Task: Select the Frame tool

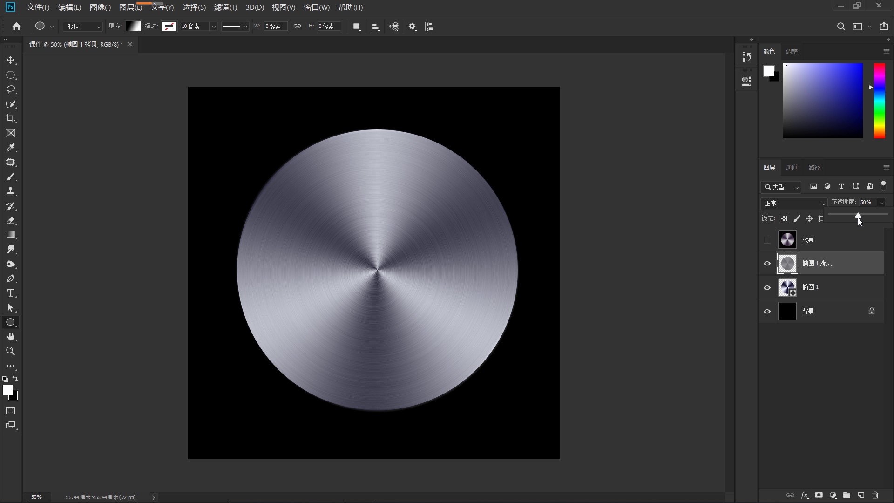Action: coord(11,133)
